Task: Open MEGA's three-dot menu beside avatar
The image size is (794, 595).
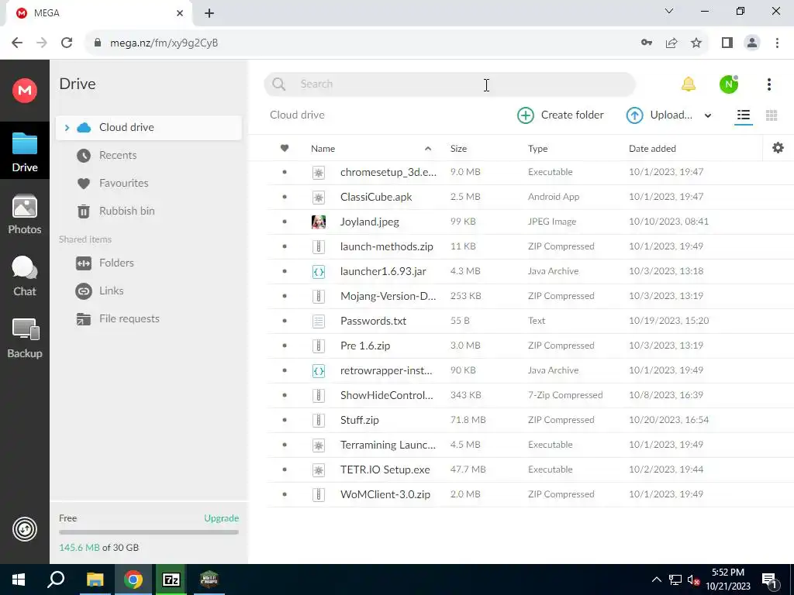Action: click(768, 84)
